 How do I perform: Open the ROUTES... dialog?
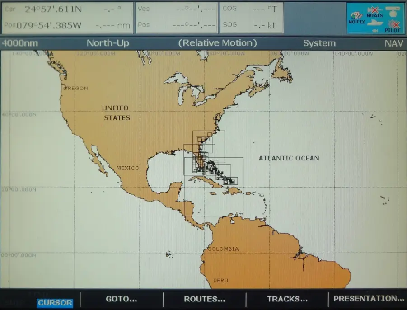(204, 299)
